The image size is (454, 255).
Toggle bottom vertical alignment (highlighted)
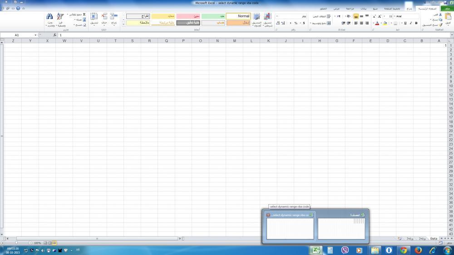(356, 16)
